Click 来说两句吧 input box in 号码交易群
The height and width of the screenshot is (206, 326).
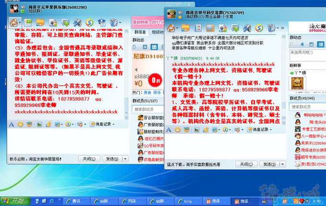click(307, 55)
